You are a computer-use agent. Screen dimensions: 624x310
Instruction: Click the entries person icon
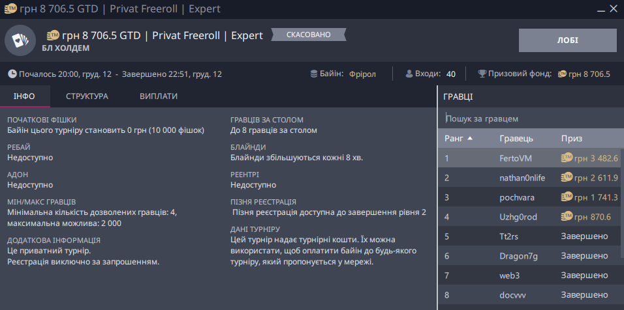pos(409,74)
